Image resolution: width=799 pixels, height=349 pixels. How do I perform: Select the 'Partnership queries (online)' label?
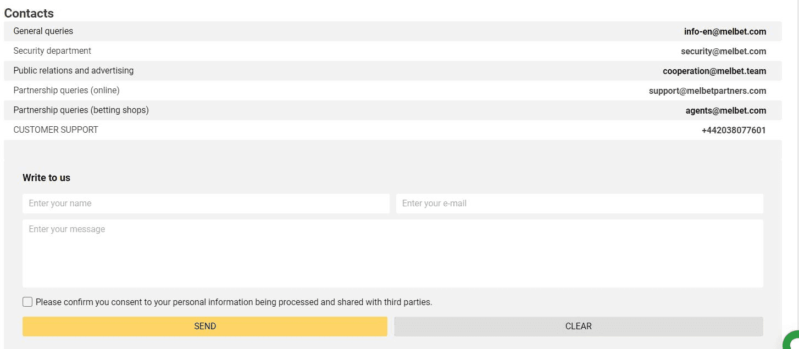pyautogui.click(x=66, y=91)
